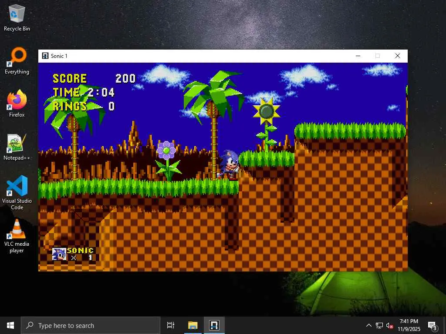446x334 pixels.
Task: Click the TIME 2:04 counter in game
Action: click(84, 92)
